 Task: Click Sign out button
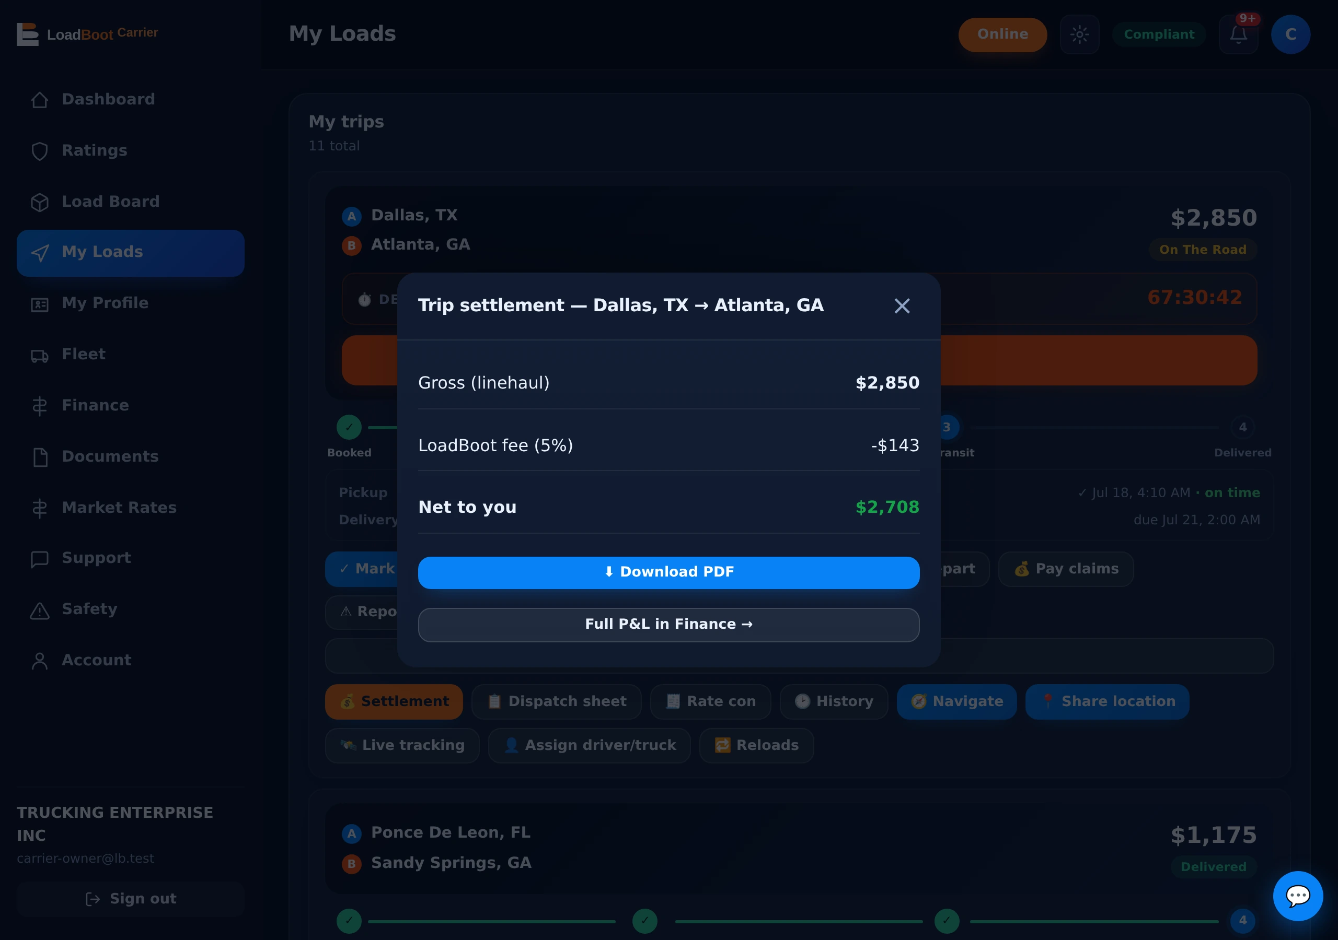click(131, 899)
